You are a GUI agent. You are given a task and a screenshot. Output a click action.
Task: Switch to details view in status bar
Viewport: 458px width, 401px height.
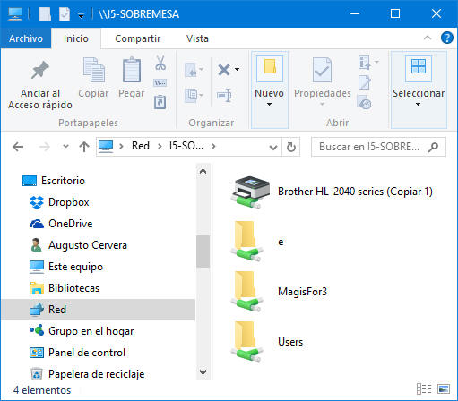pyautogui.click(x=424, y=389)
